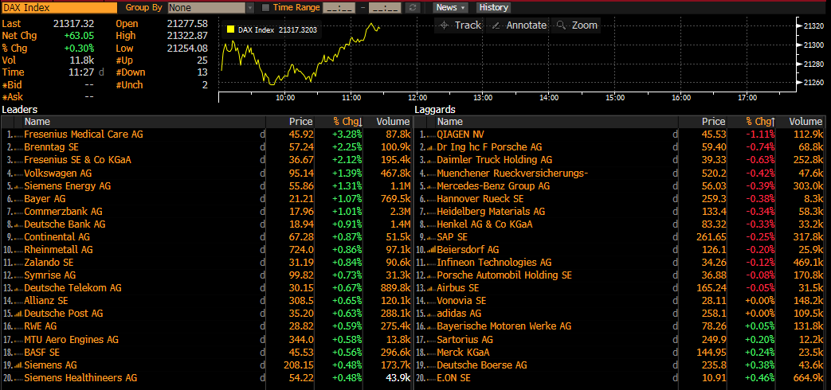Toggle the Time Range checkbox

[265, 7]
